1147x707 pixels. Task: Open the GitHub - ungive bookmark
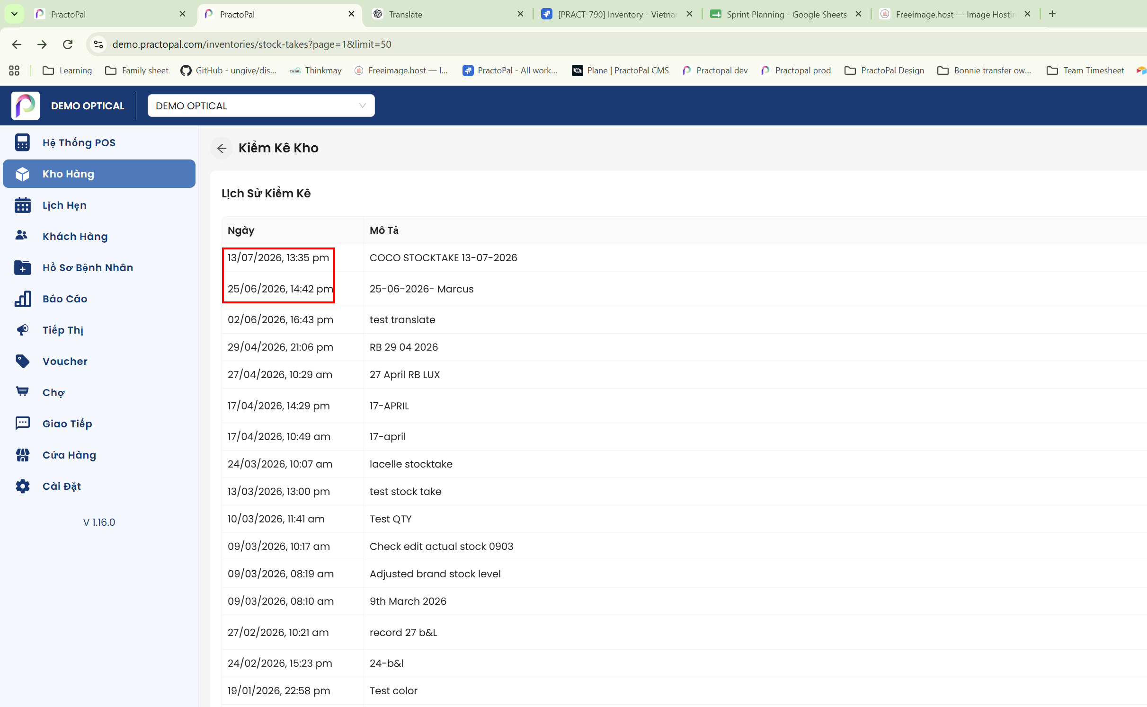point(229,71)
